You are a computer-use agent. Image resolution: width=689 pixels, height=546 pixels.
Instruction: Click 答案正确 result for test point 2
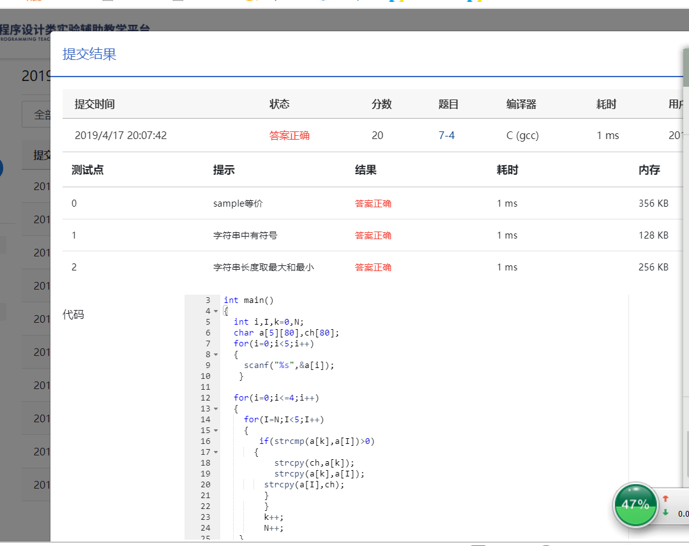point(373,267)
